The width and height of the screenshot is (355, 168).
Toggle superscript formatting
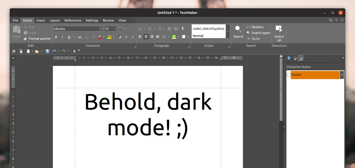93,37
